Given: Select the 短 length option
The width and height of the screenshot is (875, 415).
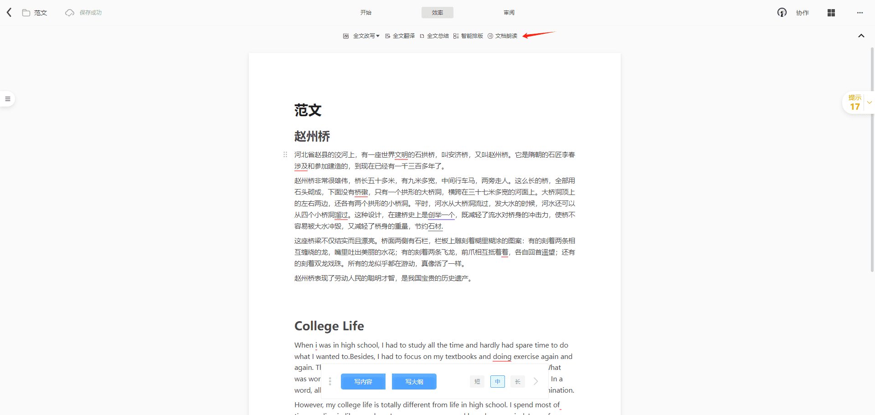Looking at the screenshot, I should pyautogui.click(x=477, y=382).
